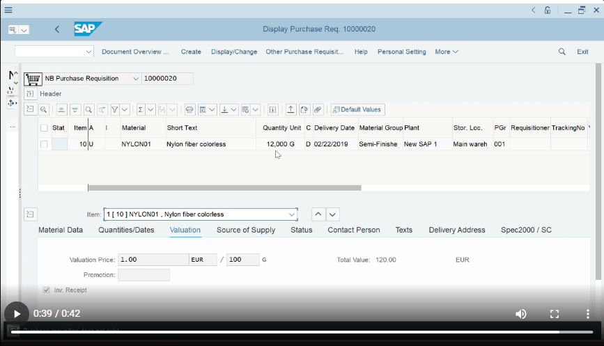The width and height of the screenshot is (604, 346).
Task: Expand the Header section icon
Action: coord(30,93)
